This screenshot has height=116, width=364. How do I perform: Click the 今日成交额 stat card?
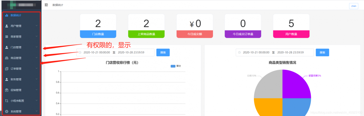click(x=195, y=26)
